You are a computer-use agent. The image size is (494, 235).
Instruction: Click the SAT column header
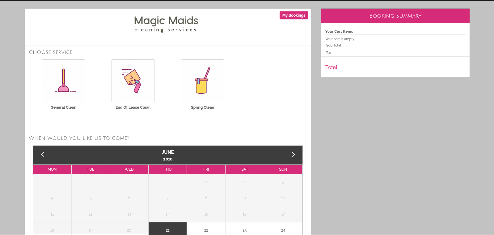(x=245, y=169)
